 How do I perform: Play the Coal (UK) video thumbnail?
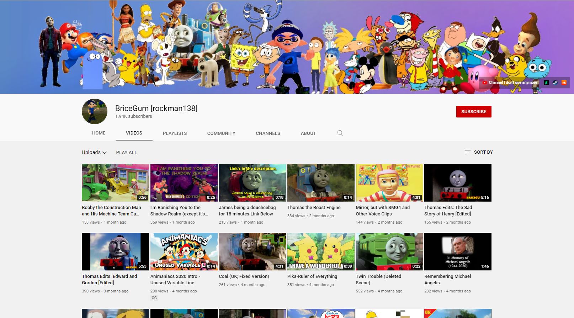point(252,252)
